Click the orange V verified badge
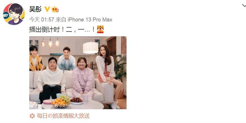Screen dimensions: 246x123 click(47, 9)
